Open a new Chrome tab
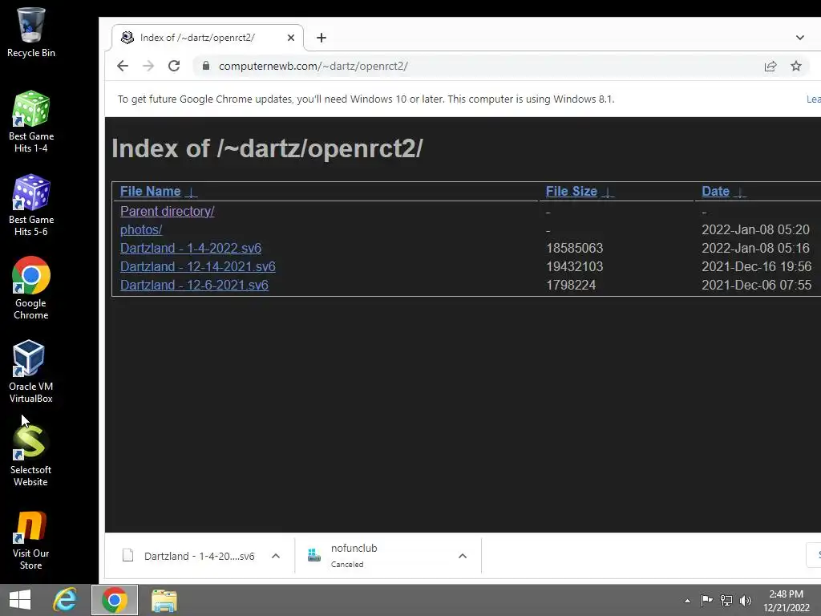This screenshot has width=821, height=616. pos(322,38)
